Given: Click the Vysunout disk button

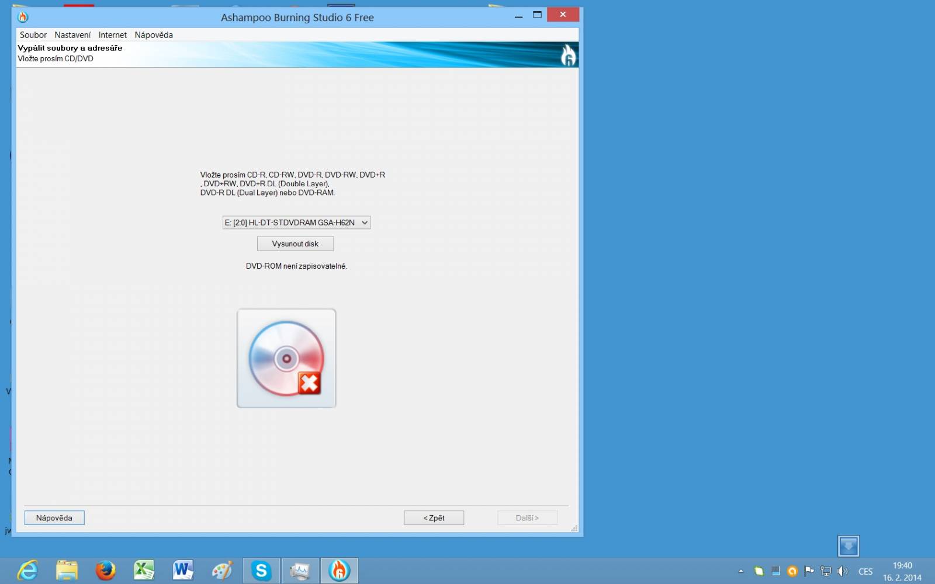Looking at the screenshot, I should click(x=295, y=244).
